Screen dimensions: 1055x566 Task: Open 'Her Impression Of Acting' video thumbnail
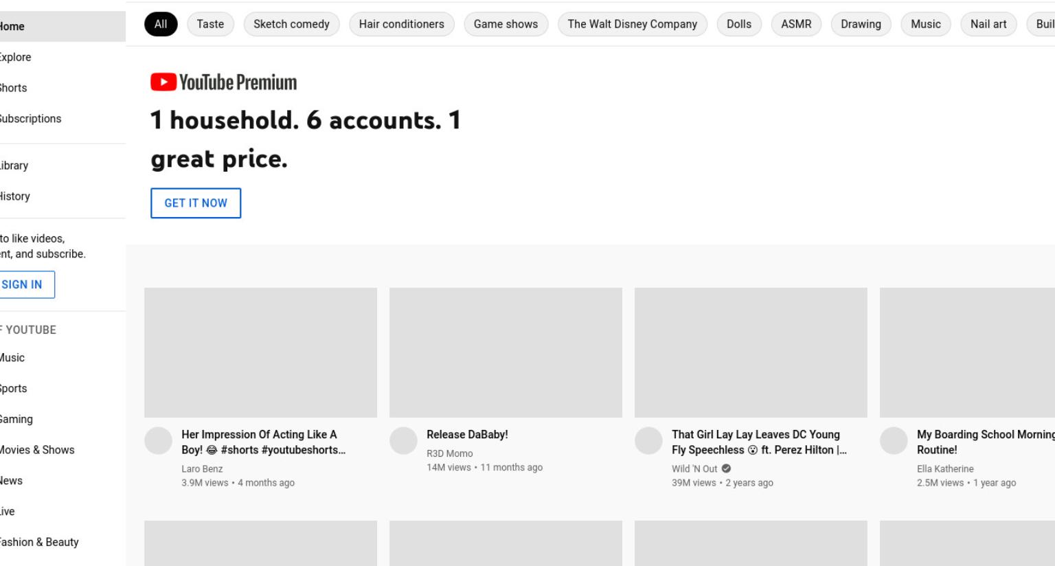(260, 352)
